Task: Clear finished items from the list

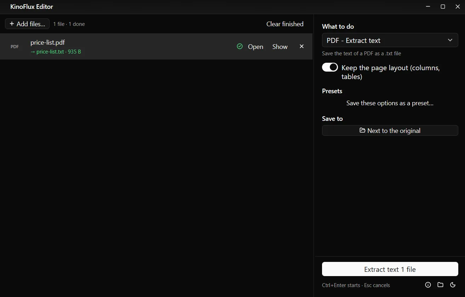Action: tap(285, 24)
